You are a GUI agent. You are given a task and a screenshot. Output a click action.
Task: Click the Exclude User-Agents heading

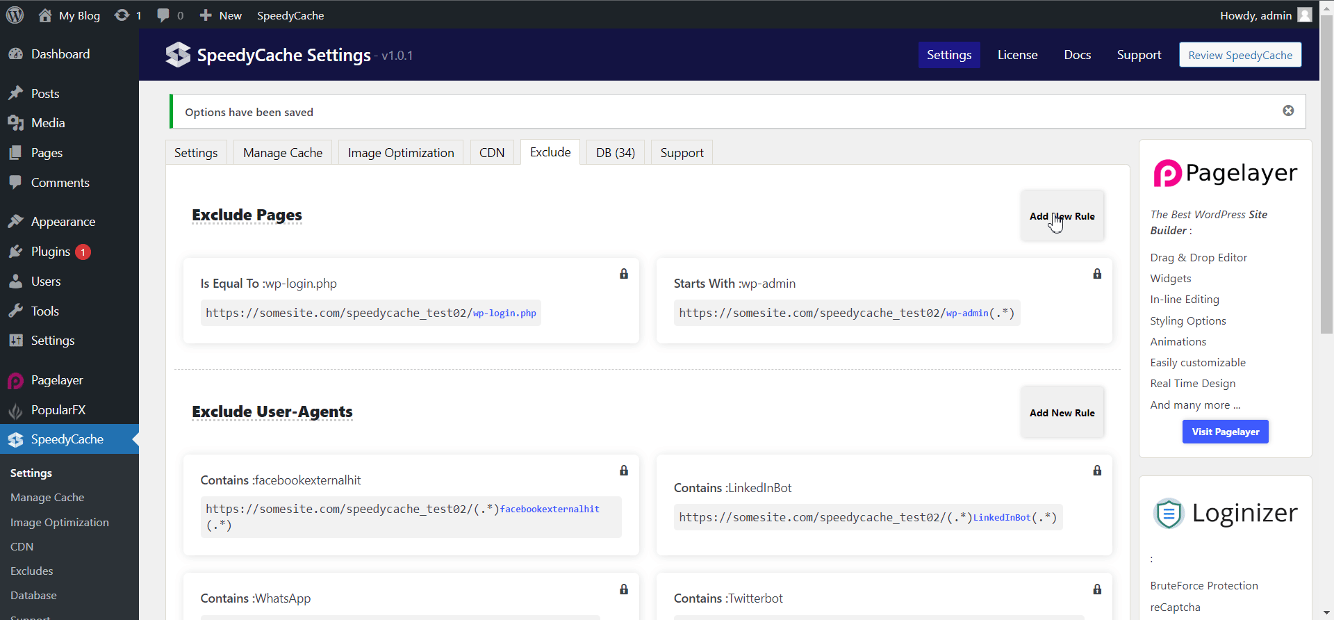(272, 412)
